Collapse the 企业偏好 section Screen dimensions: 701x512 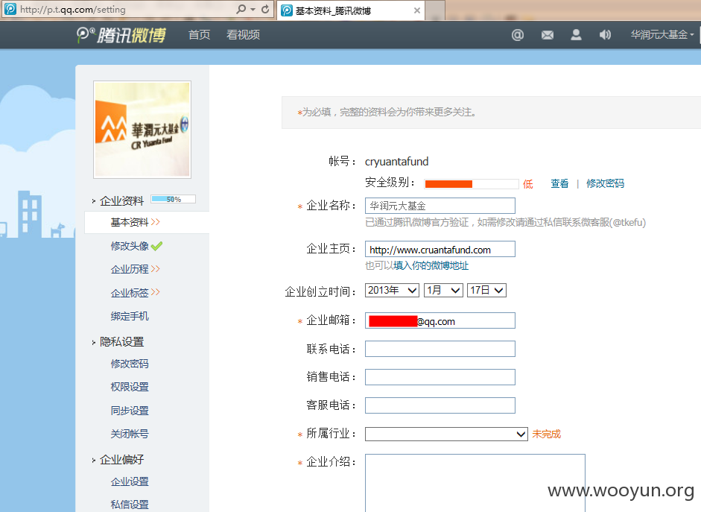pyautogui.click(x=121, y=460)
